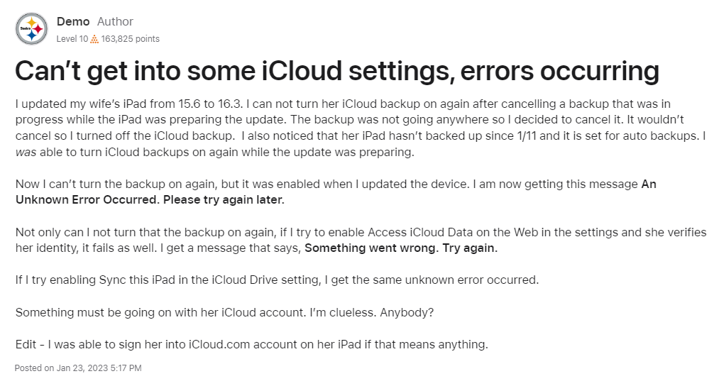Open the post title heading
This screenshot has height=386, width=719.
[x=337, y=71]
